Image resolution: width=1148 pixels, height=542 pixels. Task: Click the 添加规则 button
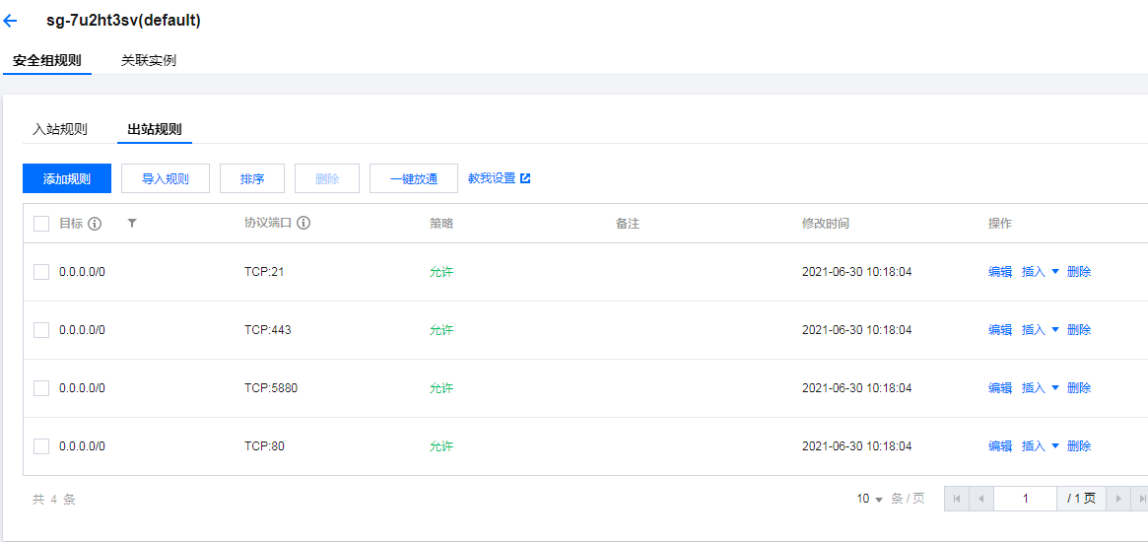pos(67,178)
